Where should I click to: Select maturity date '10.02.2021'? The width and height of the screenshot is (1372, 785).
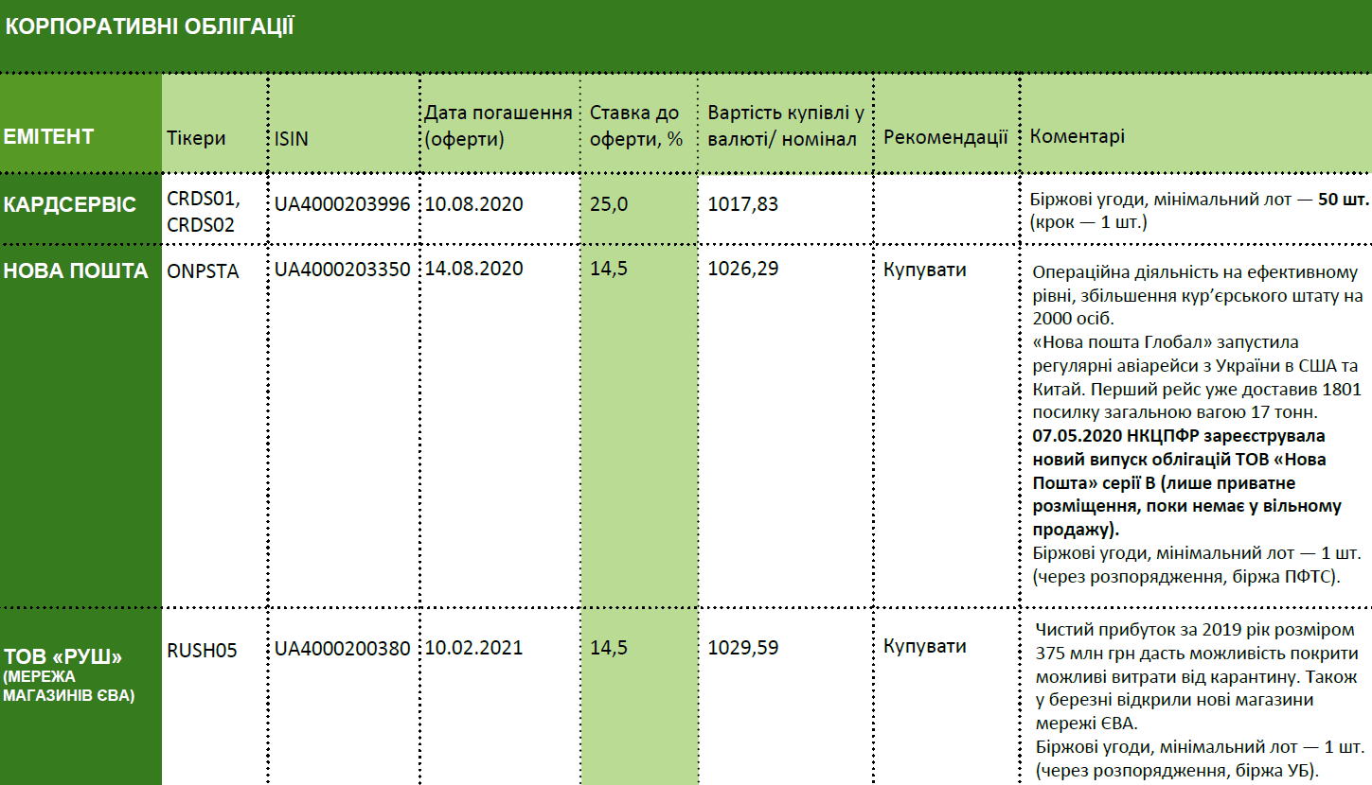(x=473, y=649)
